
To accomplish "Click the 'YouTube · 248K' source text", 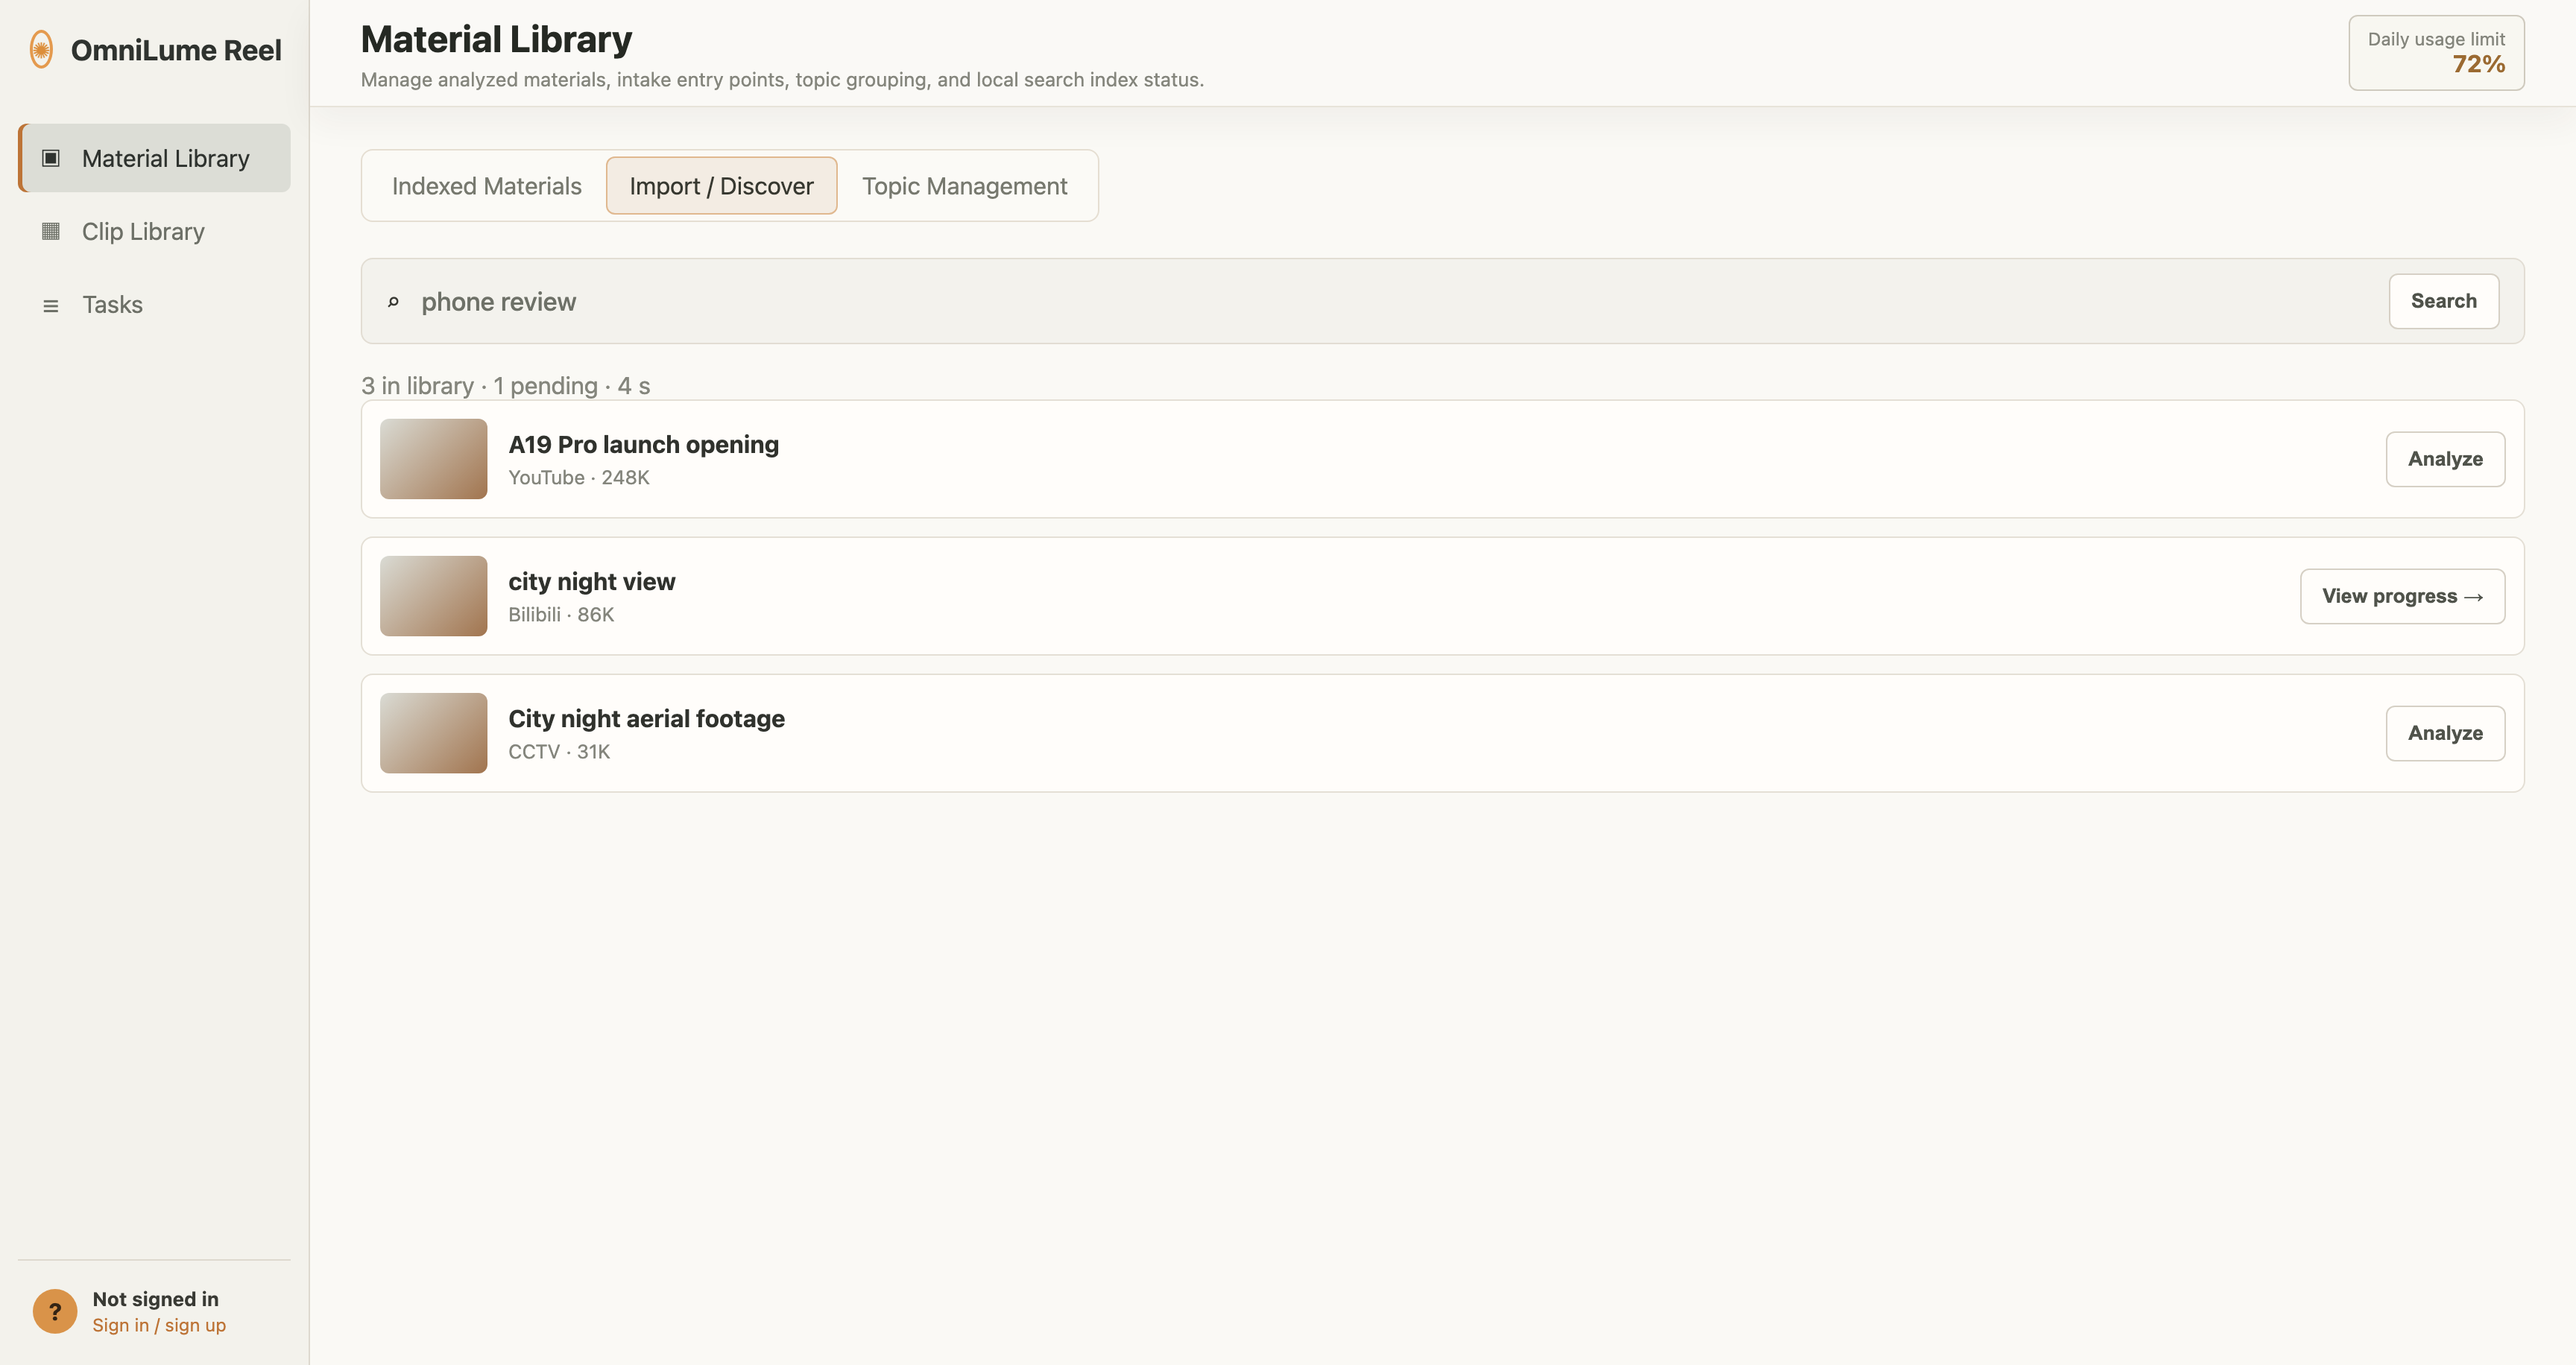I will (x=579, y=478).
